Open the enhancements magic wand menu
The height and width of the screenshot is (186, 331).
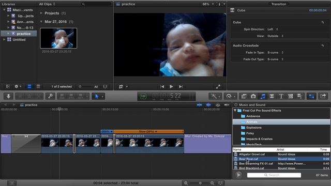coord(215,97)
